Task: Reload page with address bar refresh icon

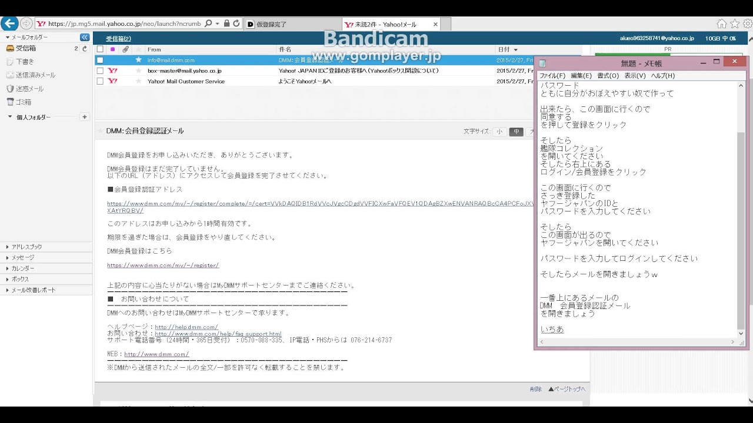Action: pyautogui.click(x=236, y=23)
